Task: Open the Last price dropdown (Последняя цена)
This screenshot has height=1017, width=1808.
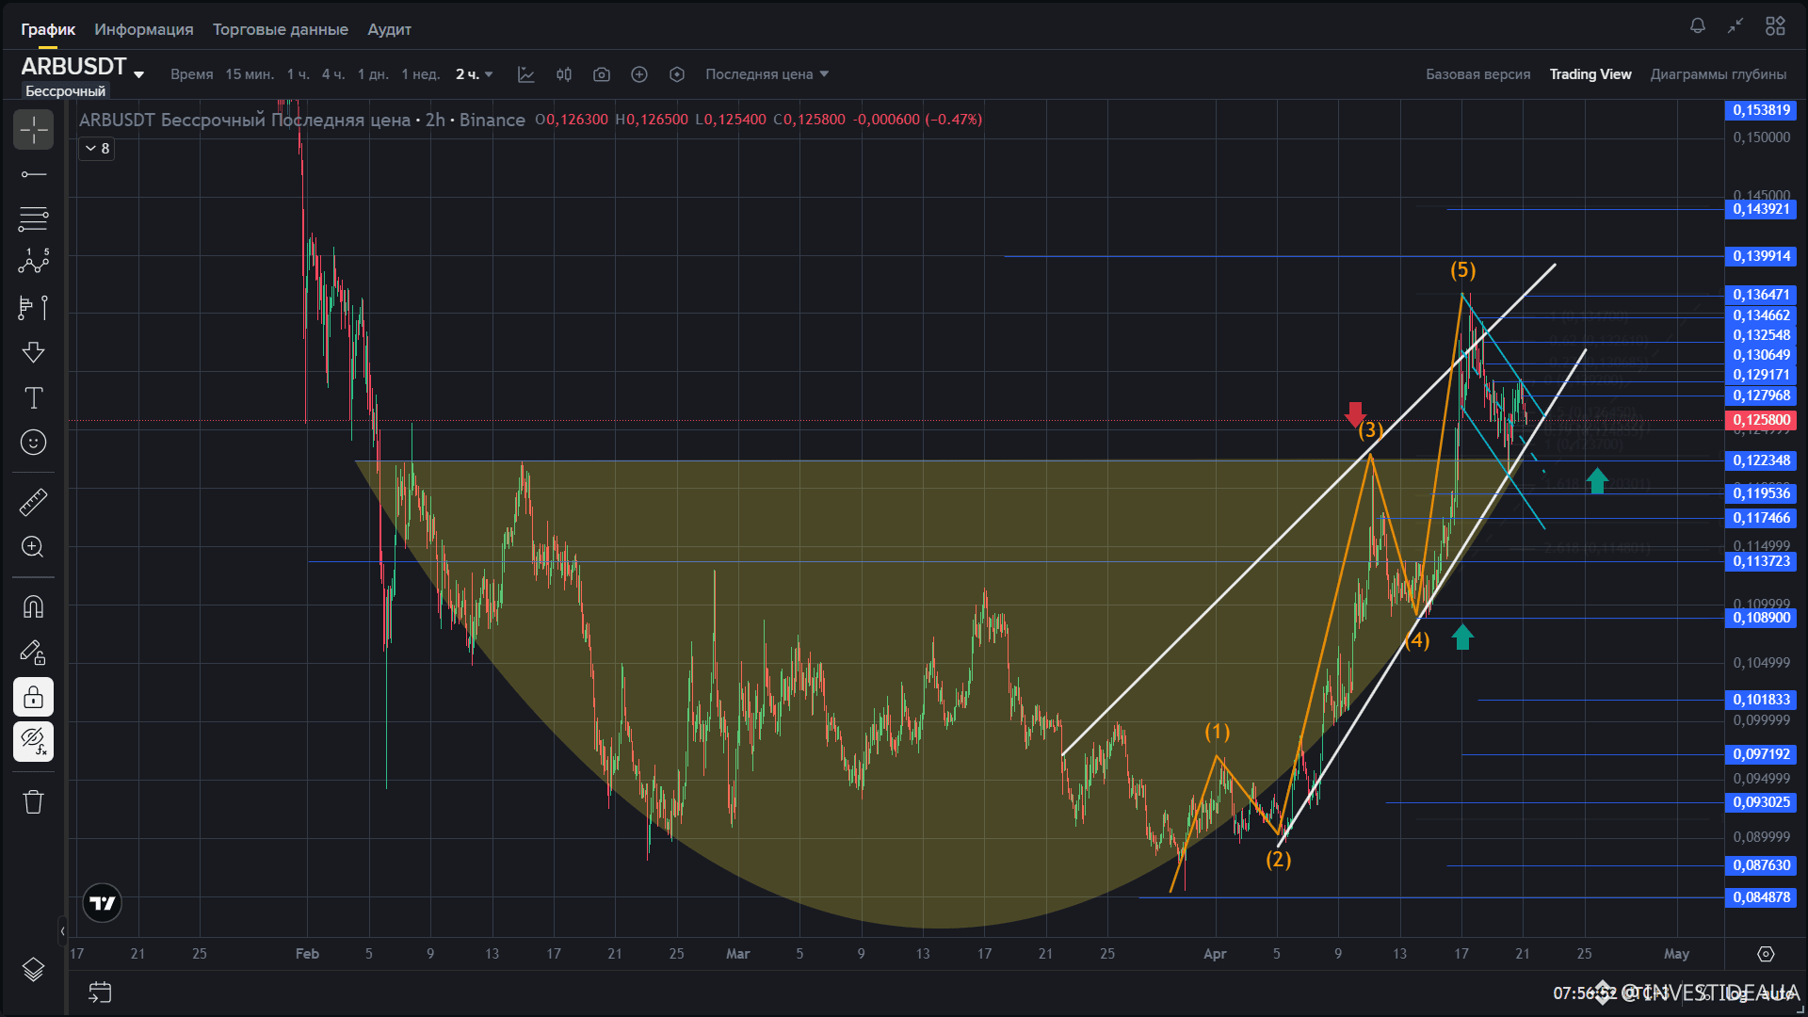Action: [767, 74]
